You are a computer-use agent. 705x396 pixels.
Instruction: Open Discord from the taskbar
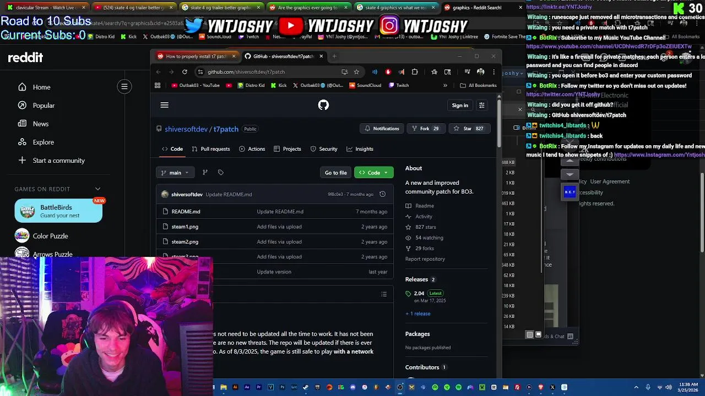coord(353,387)
